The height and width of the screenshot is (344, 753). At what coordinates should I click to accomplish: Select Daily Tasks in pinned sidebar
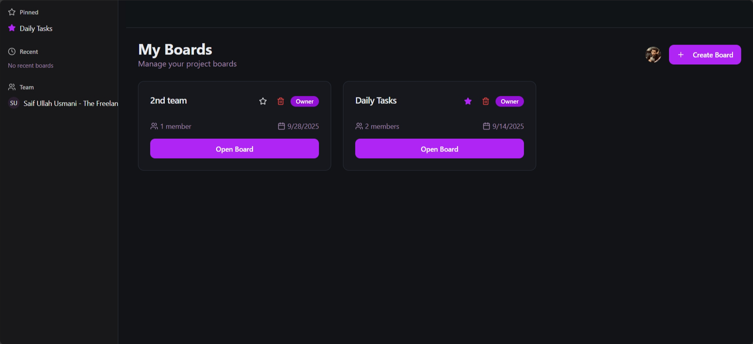coord(36,28)
